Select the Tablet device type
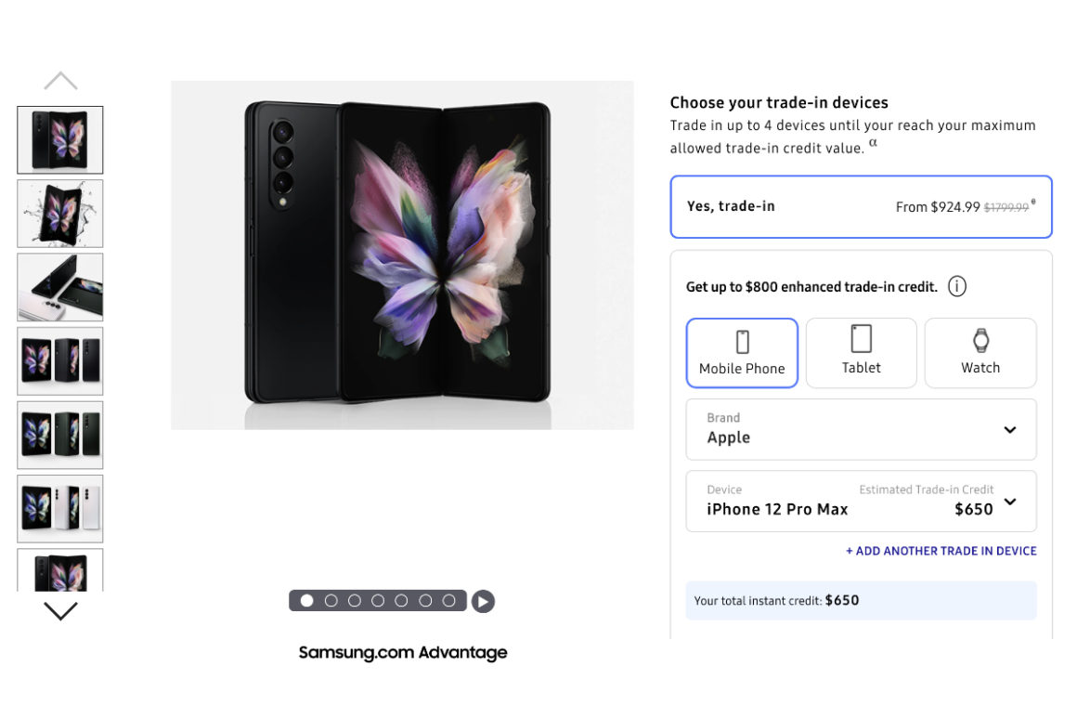The height and width of the screenshot is (718, 1077). 861,353
